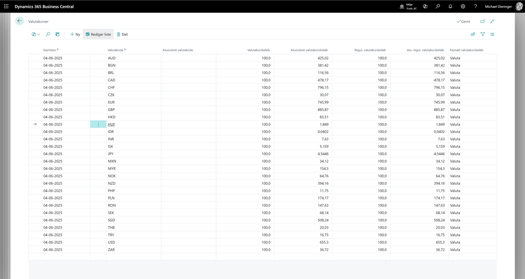Switch the list layout view icon

click(x=492, y=35)
